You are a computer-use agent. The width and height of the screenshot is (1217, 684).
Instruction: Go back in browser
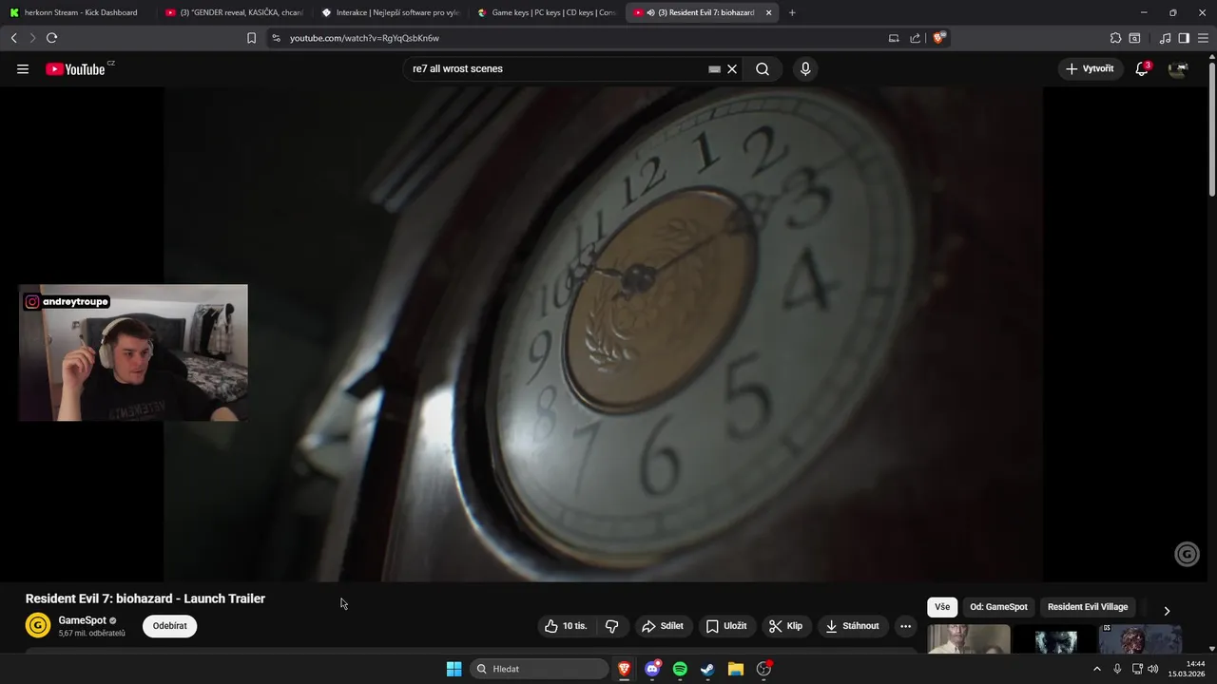click(x=13, y=38)
